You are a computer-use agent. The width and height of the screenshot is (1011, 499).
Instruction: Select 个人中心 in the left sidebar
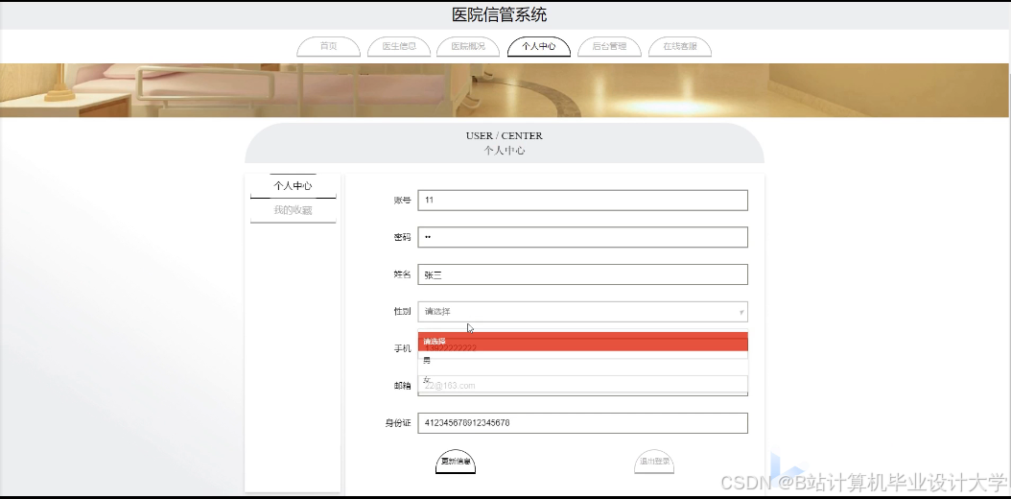click(x=293, y=185)
